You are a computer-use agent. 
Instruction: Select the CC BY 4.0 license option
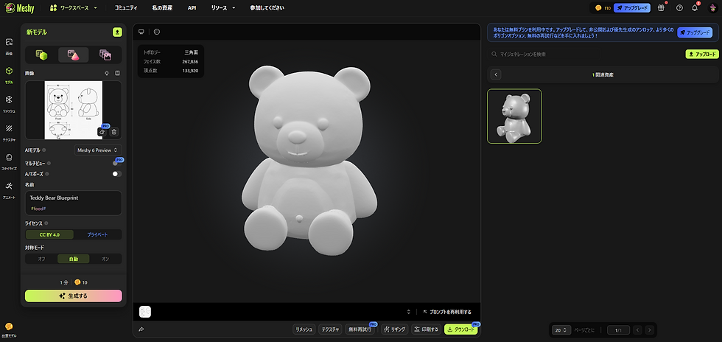(49, 234)
